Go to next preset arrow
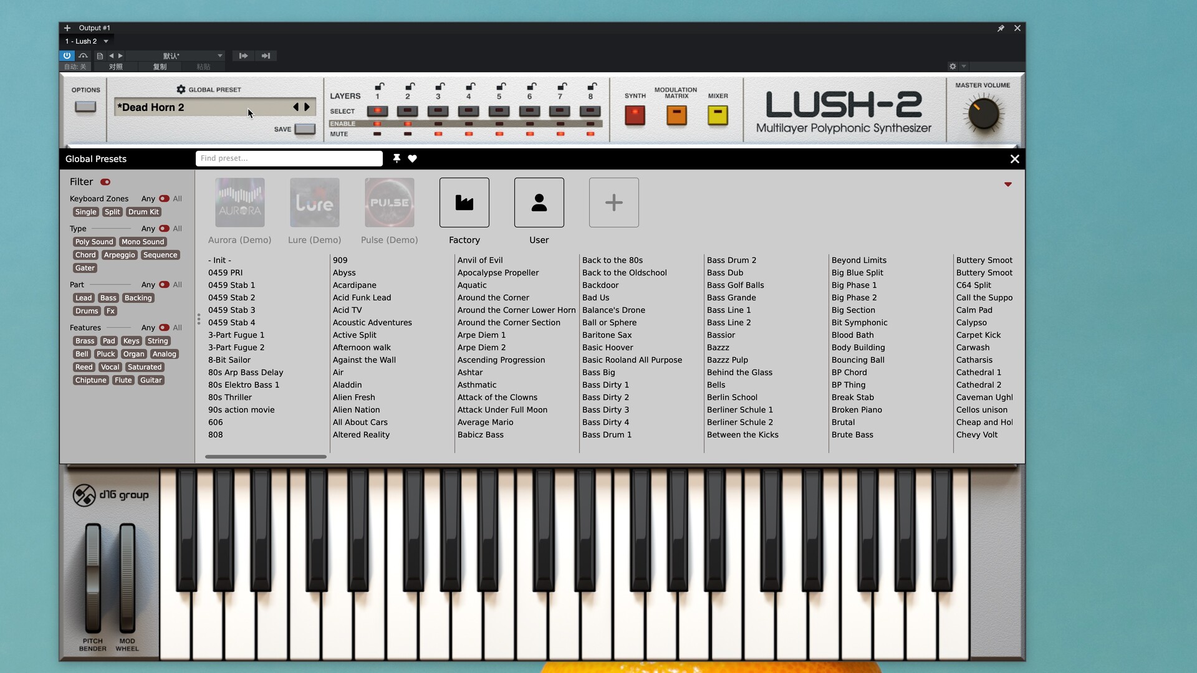1197x673 pixels. point(307,107)
